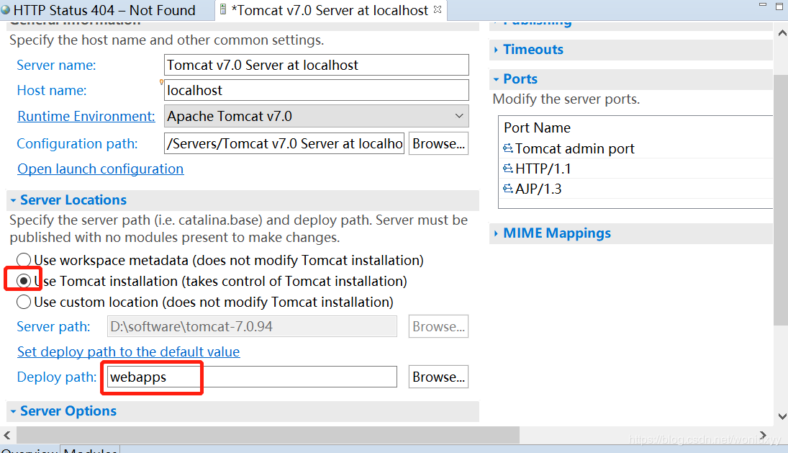Select the HTTP/1.1 port row
Screen dimensions: 788x453
tap(635, 169)
